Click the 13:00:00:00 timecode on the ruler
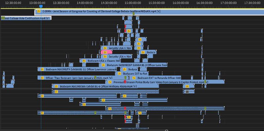264x131 pixels. (x=37, y=3)
